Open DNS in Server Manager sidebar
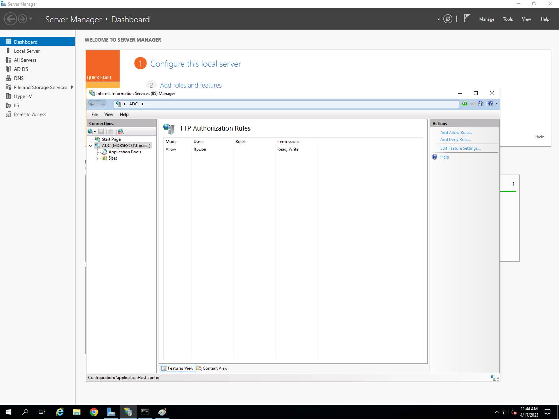The height and width of the screenshot is (419, 559). pos(37,78)
